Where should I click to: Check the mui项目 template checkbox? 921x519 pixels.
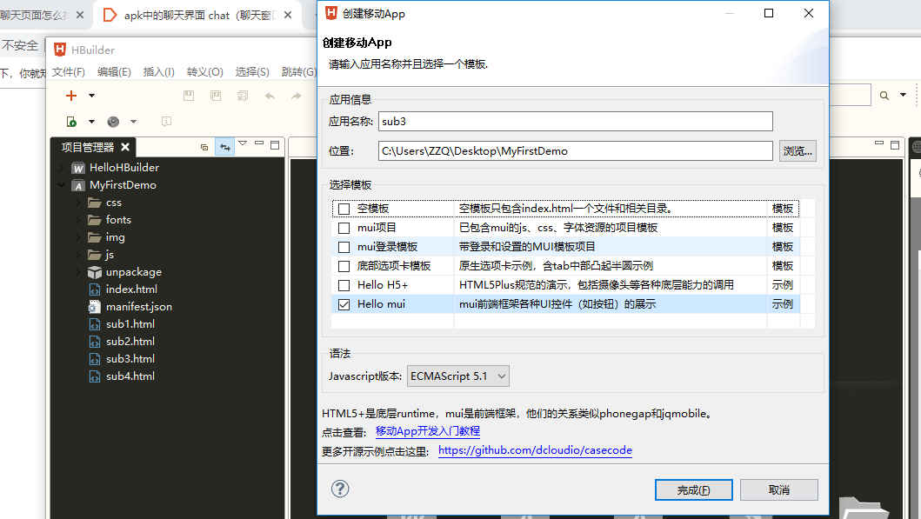344,228
